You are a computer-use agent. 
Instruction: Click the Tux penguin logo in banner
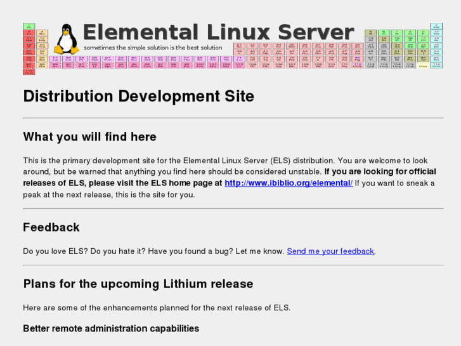(67, 39)
